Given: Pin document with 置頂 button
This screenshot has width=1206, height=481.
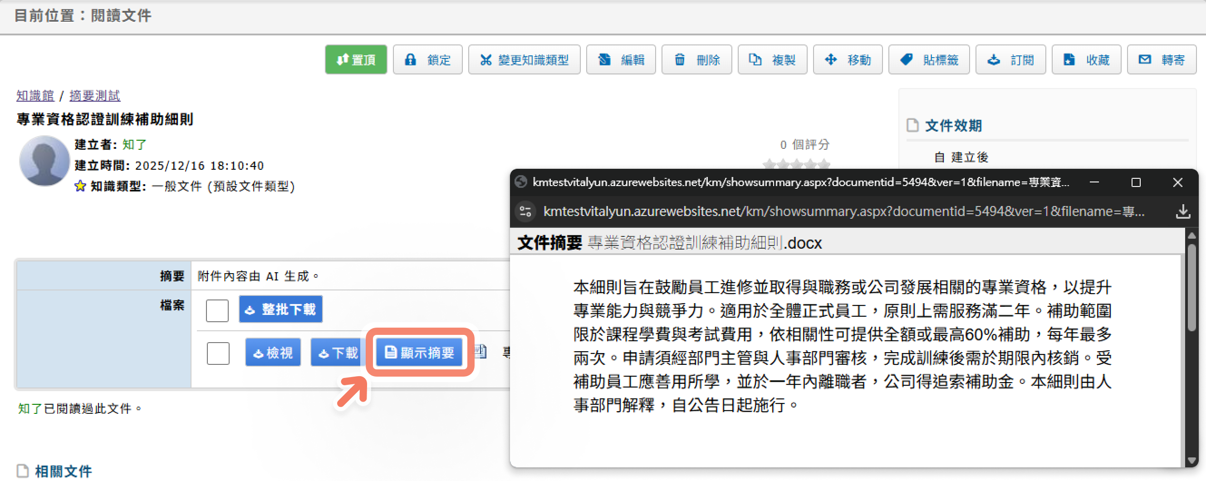Looking at the screenshot, I should tap(356, 59).
